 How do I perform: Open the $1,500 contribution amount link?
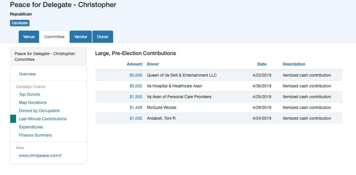coord(136,97)
